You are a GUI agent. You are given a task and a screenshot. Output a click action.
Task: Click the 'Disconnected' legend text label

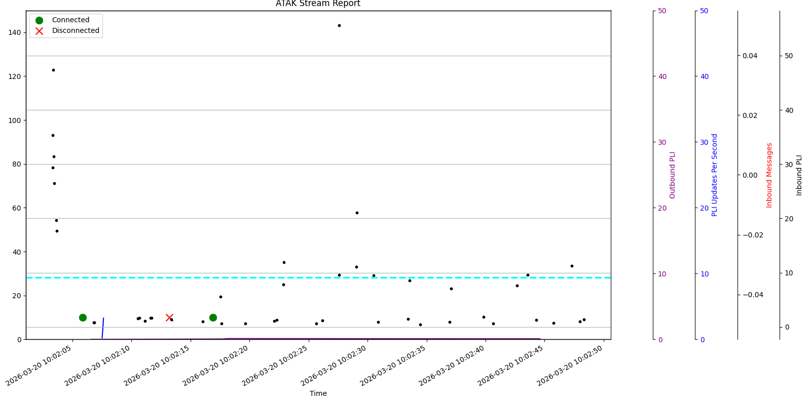pos(76,31)
